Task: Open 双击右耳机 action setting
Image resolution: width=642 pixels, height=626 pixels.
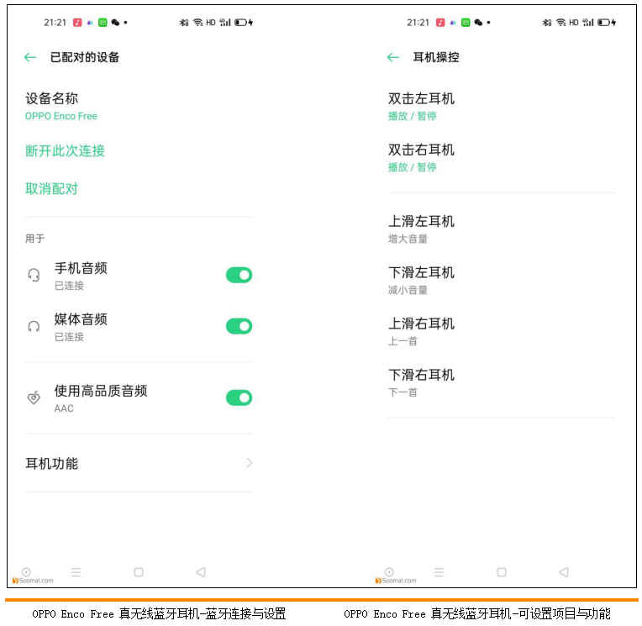Action: [502, 158]
